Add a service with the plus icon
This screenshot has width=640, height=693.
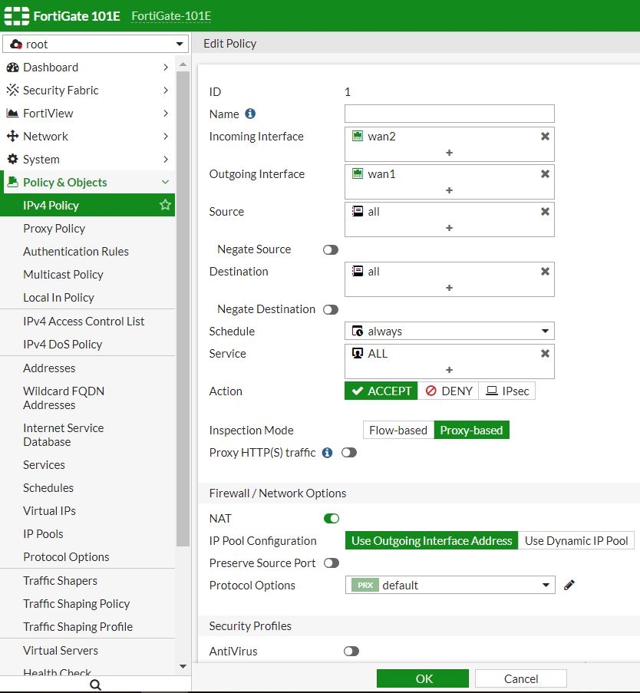[449, 370]
